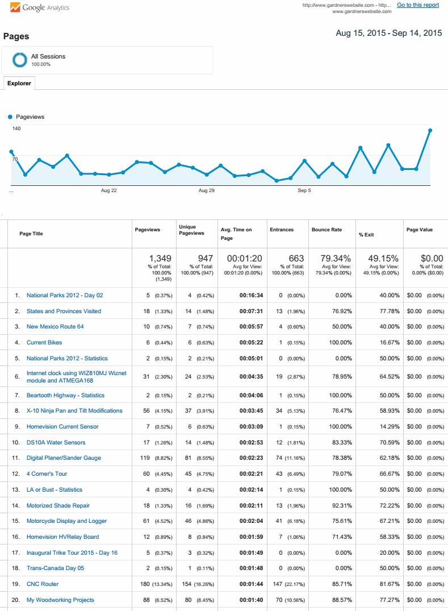This screenshot has height=611, width=448.
Task: Sort by the % Exit column header
Action: coord(366,235)
